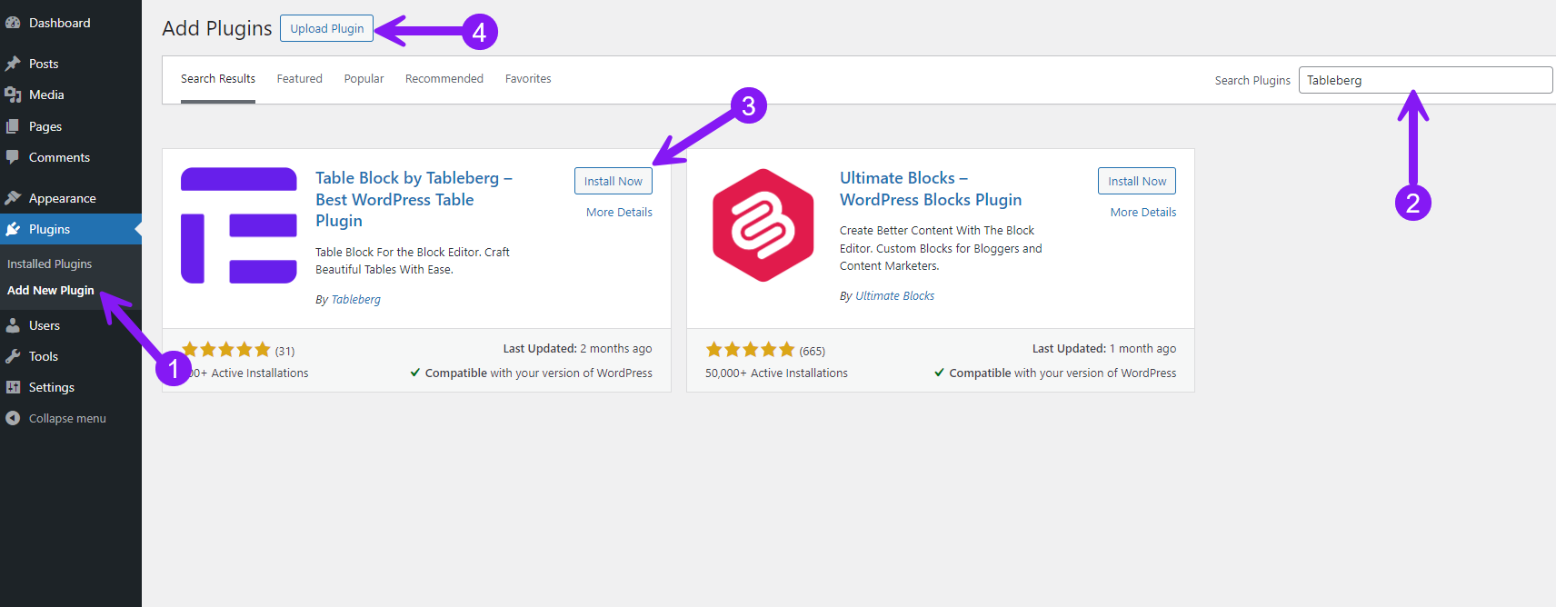Visit the Tableberg author link
1556x607 pixels.
[x=356, y=299]
